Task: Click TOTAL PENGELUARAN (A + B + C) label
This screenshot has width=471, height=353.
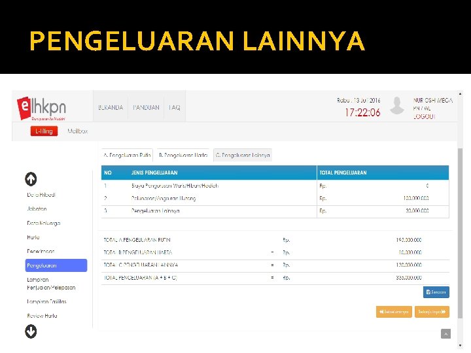Action: (140, 278)
